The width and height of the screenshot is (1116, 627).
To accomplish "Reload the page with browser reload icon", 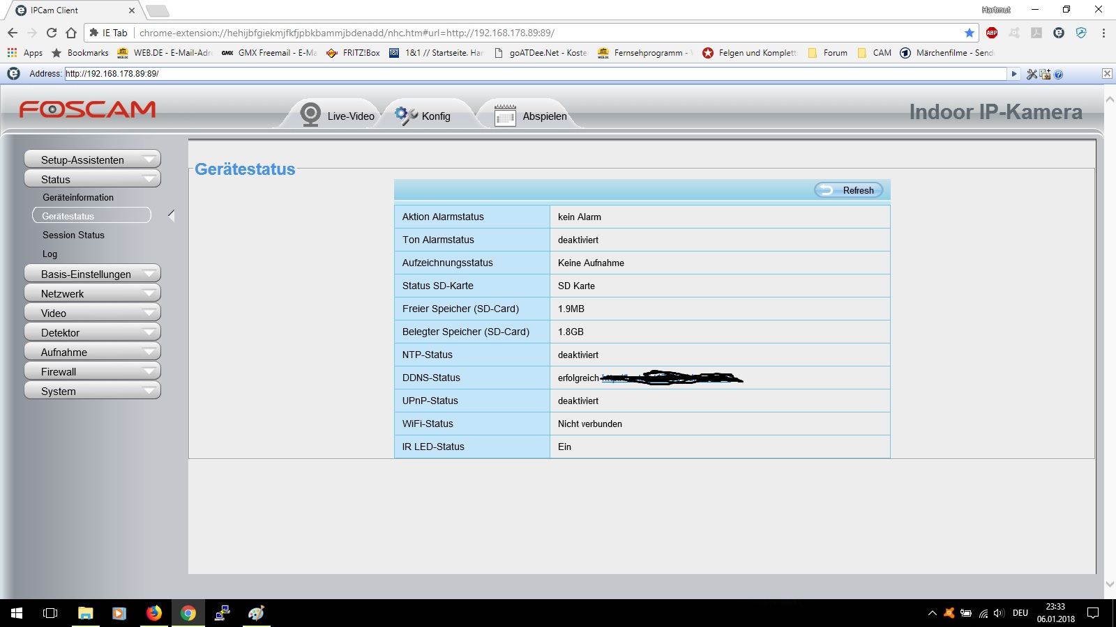I will [52, 33].
